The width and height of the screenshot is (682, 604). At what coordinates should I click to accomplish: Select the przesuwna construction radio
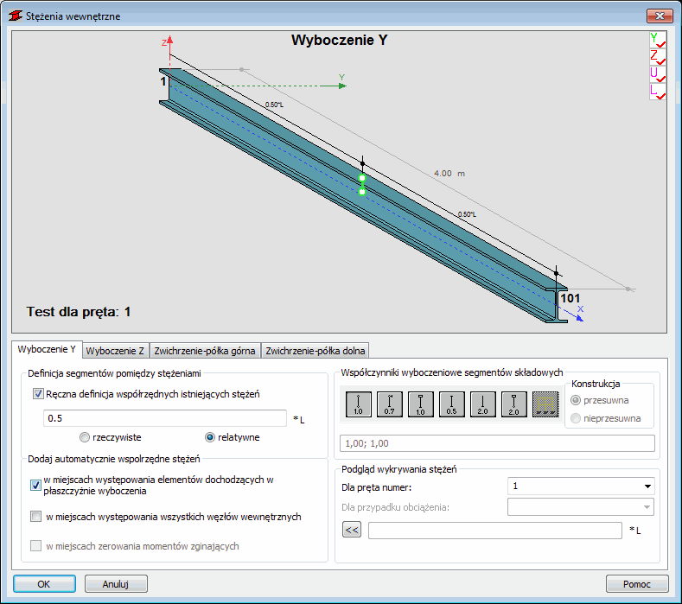pyautogui.click(x=576, y=400)
